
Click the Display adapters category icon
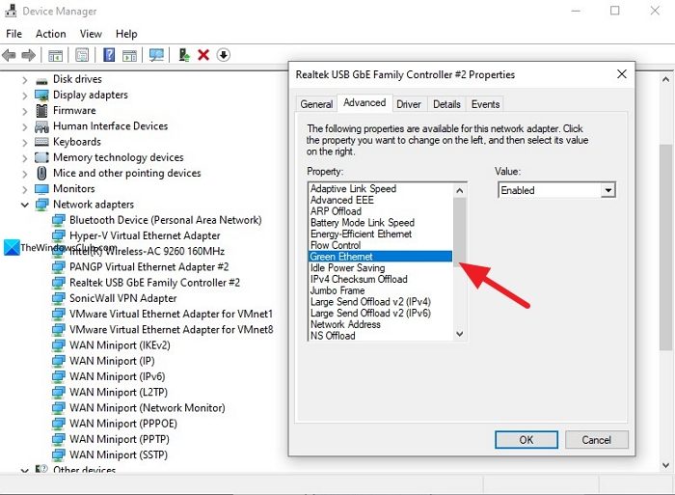(41, 96)
